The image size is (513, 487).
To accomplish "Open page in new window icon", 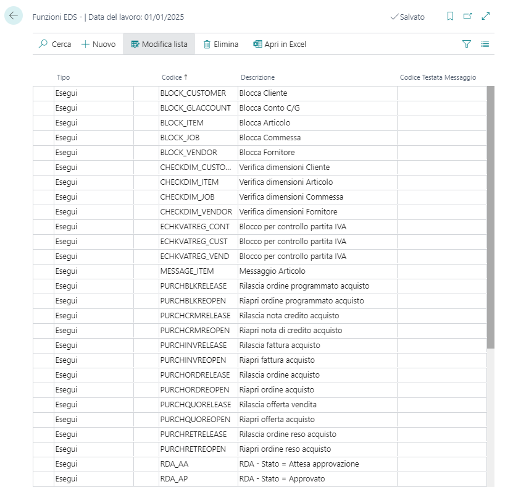I will click(x=467, y=17).
